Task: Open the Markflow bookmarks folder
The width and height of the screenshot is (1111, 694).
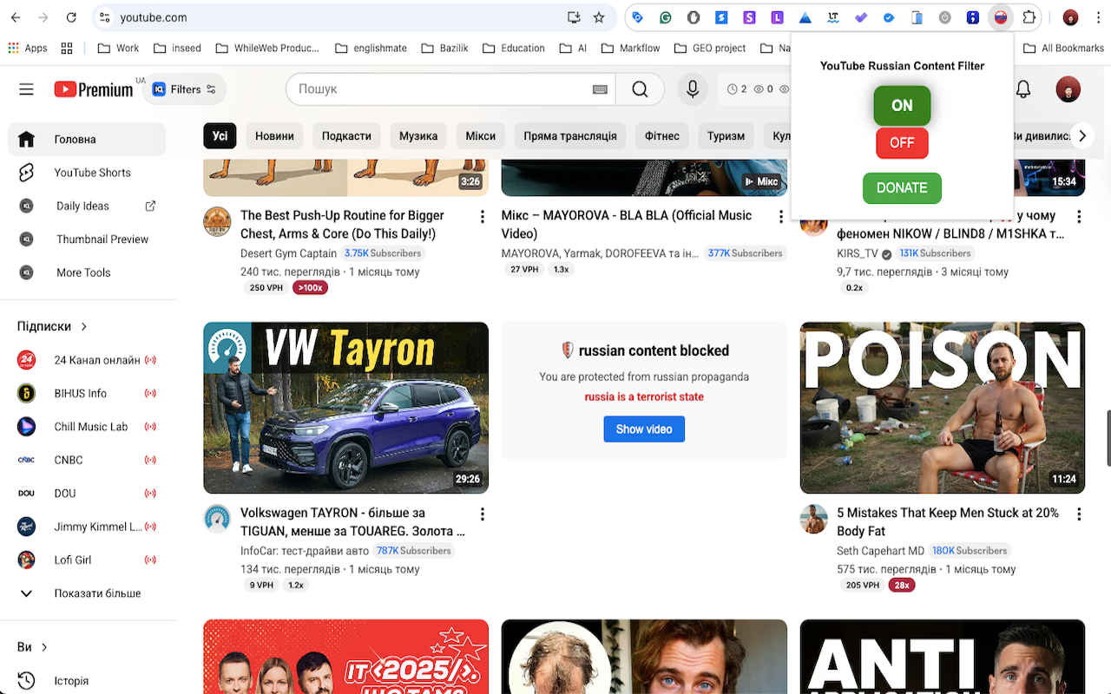Action: (630, 48)
